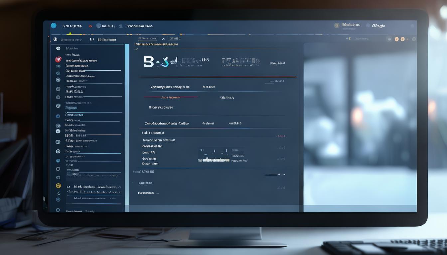Viewport: 447px width, 255px height.
Task: Open the user avatar icon in top-right corner
Action: [x=336, y=25]
